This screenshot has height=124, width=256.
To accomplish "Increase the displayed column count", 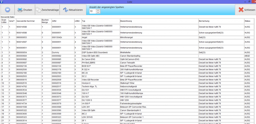I will click(x=98, y=11).
